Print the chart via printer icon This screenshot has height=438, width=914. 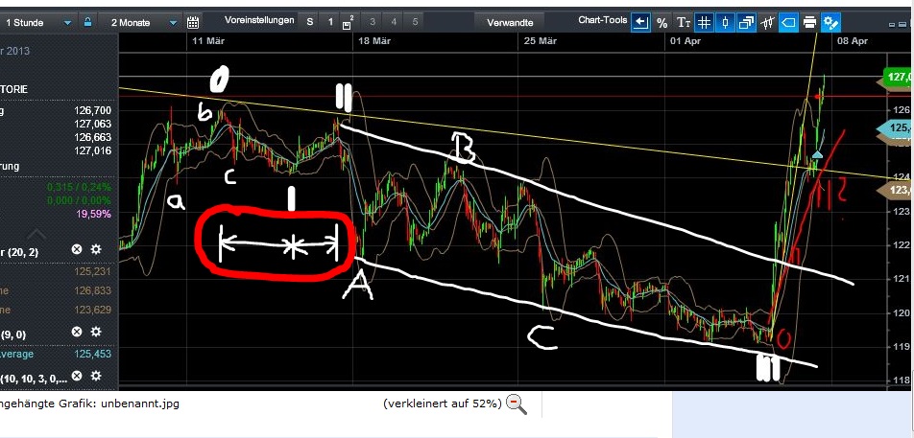tap(809, 23)
